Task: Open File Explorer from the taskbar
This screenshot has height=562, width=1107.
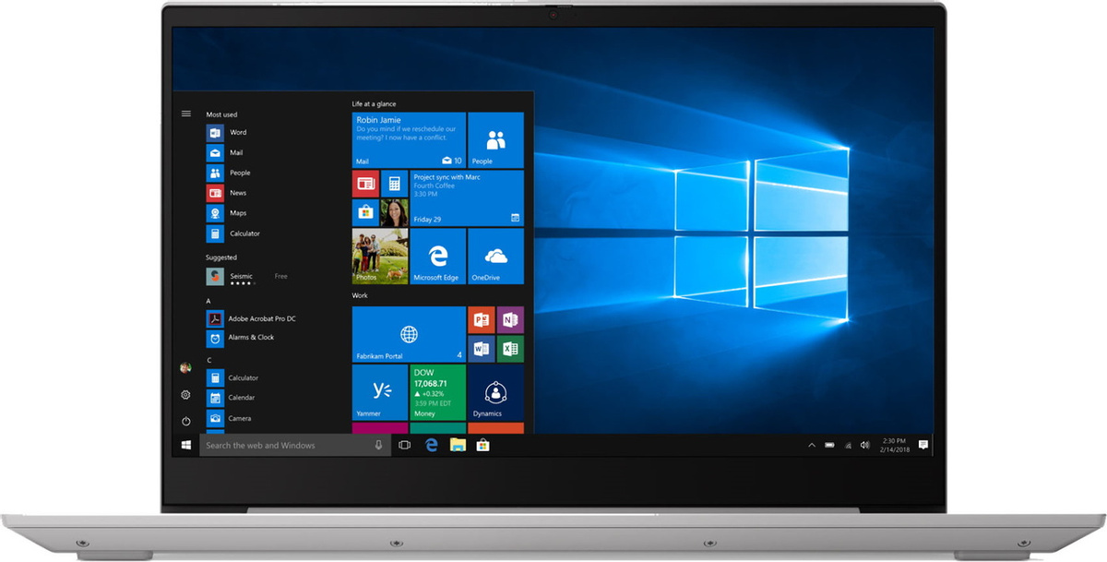Action: 457,445
